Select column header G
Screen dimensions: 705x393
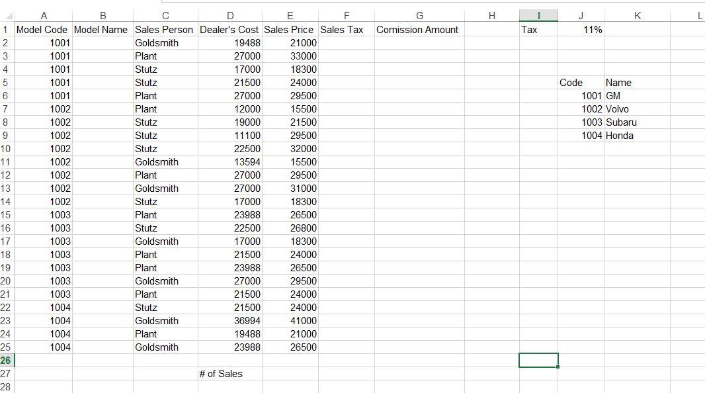[x=419, y=16]
